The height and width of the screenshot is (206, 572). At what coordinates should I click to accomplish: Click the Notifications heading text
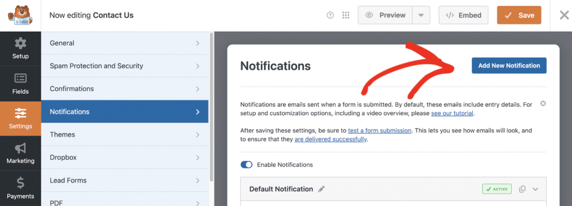[x=275, y=66]
